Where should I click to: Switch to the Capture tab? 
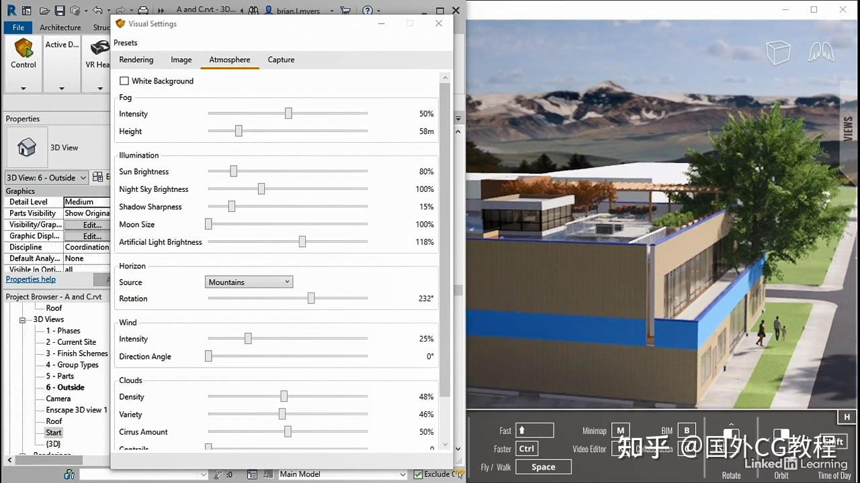(282, 60)
